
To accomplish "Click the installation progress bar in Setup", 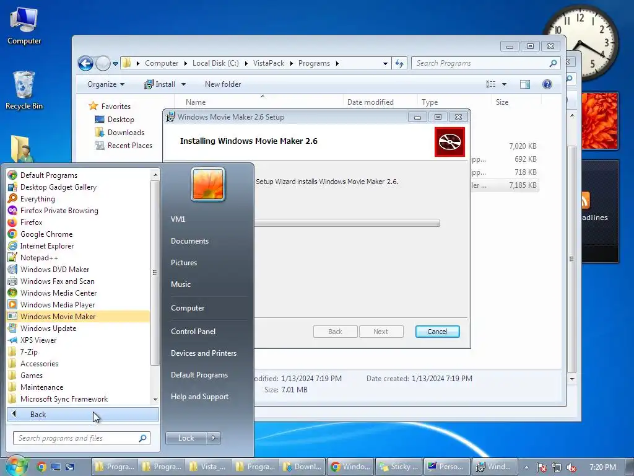I will (347, 223).
